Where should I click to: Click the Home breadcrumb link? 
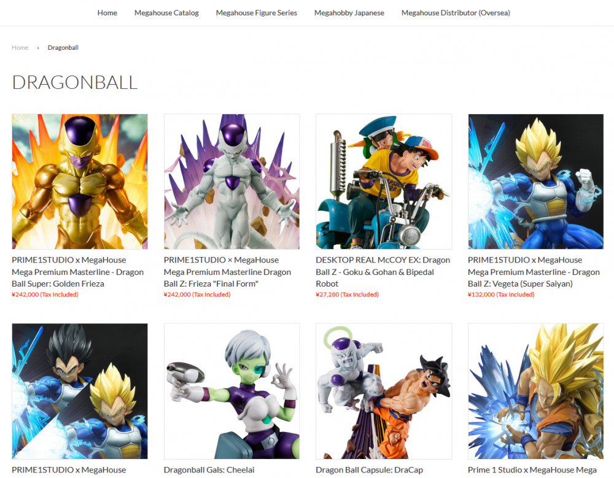coord(20,47)
